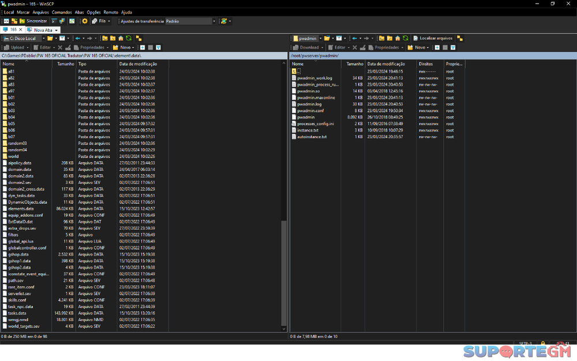Open the preferences gear icon
The width and height of the screenshot is (577, 361).
[x=85, y=21]
